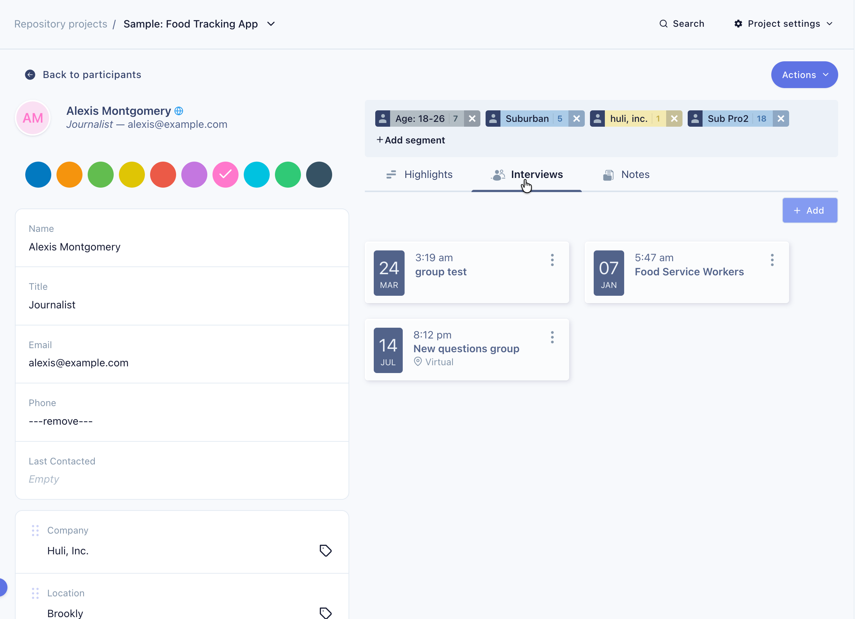This screenshot has height=619, width=856.
Task: Pick the purple avatar color swatch
Action: click(x=194, y=175)
